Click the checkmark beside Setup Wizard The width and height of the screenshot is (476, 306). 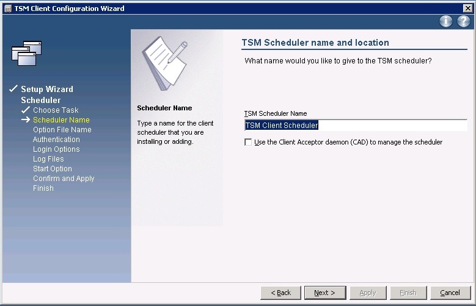click(13, 89)
